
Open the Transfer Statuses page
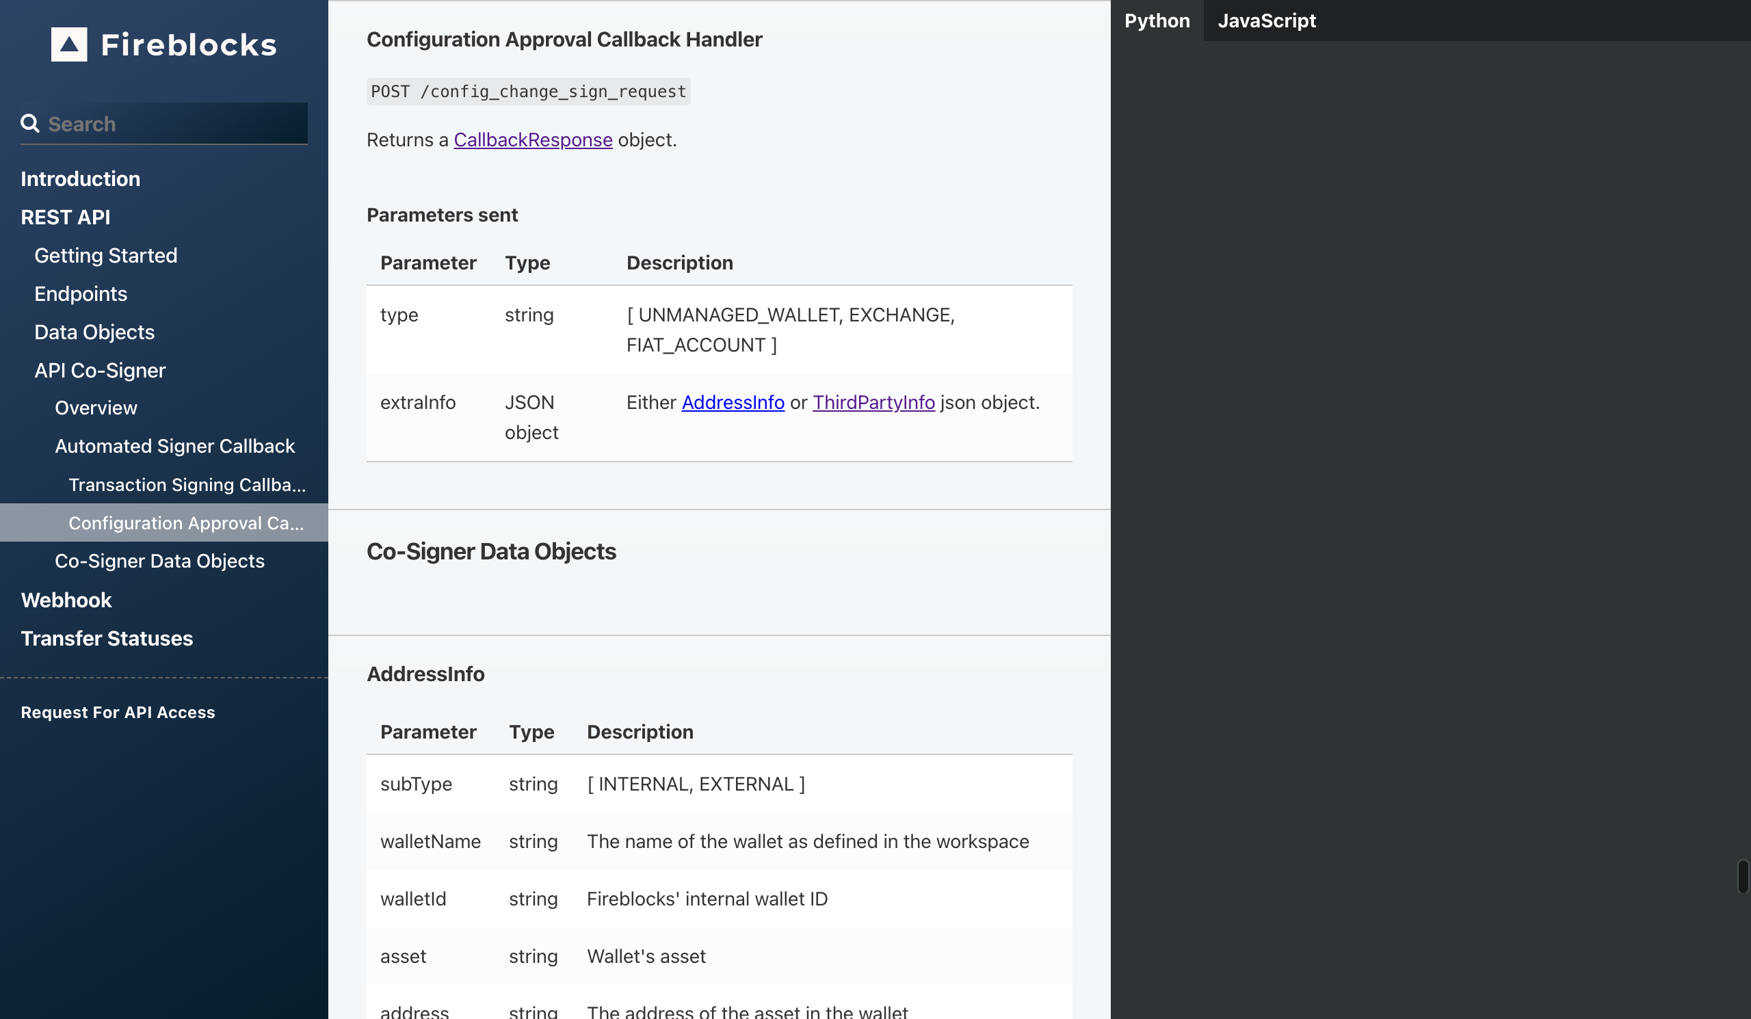[x=106, y=638]
